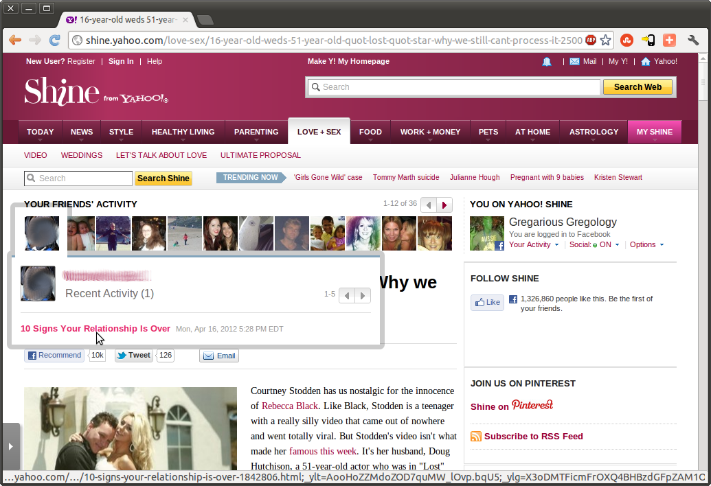This screenshot has height=486, width=711.
Task: Select the Astrology menu tab
Action: pyautogui.click(x=594, y=132)
